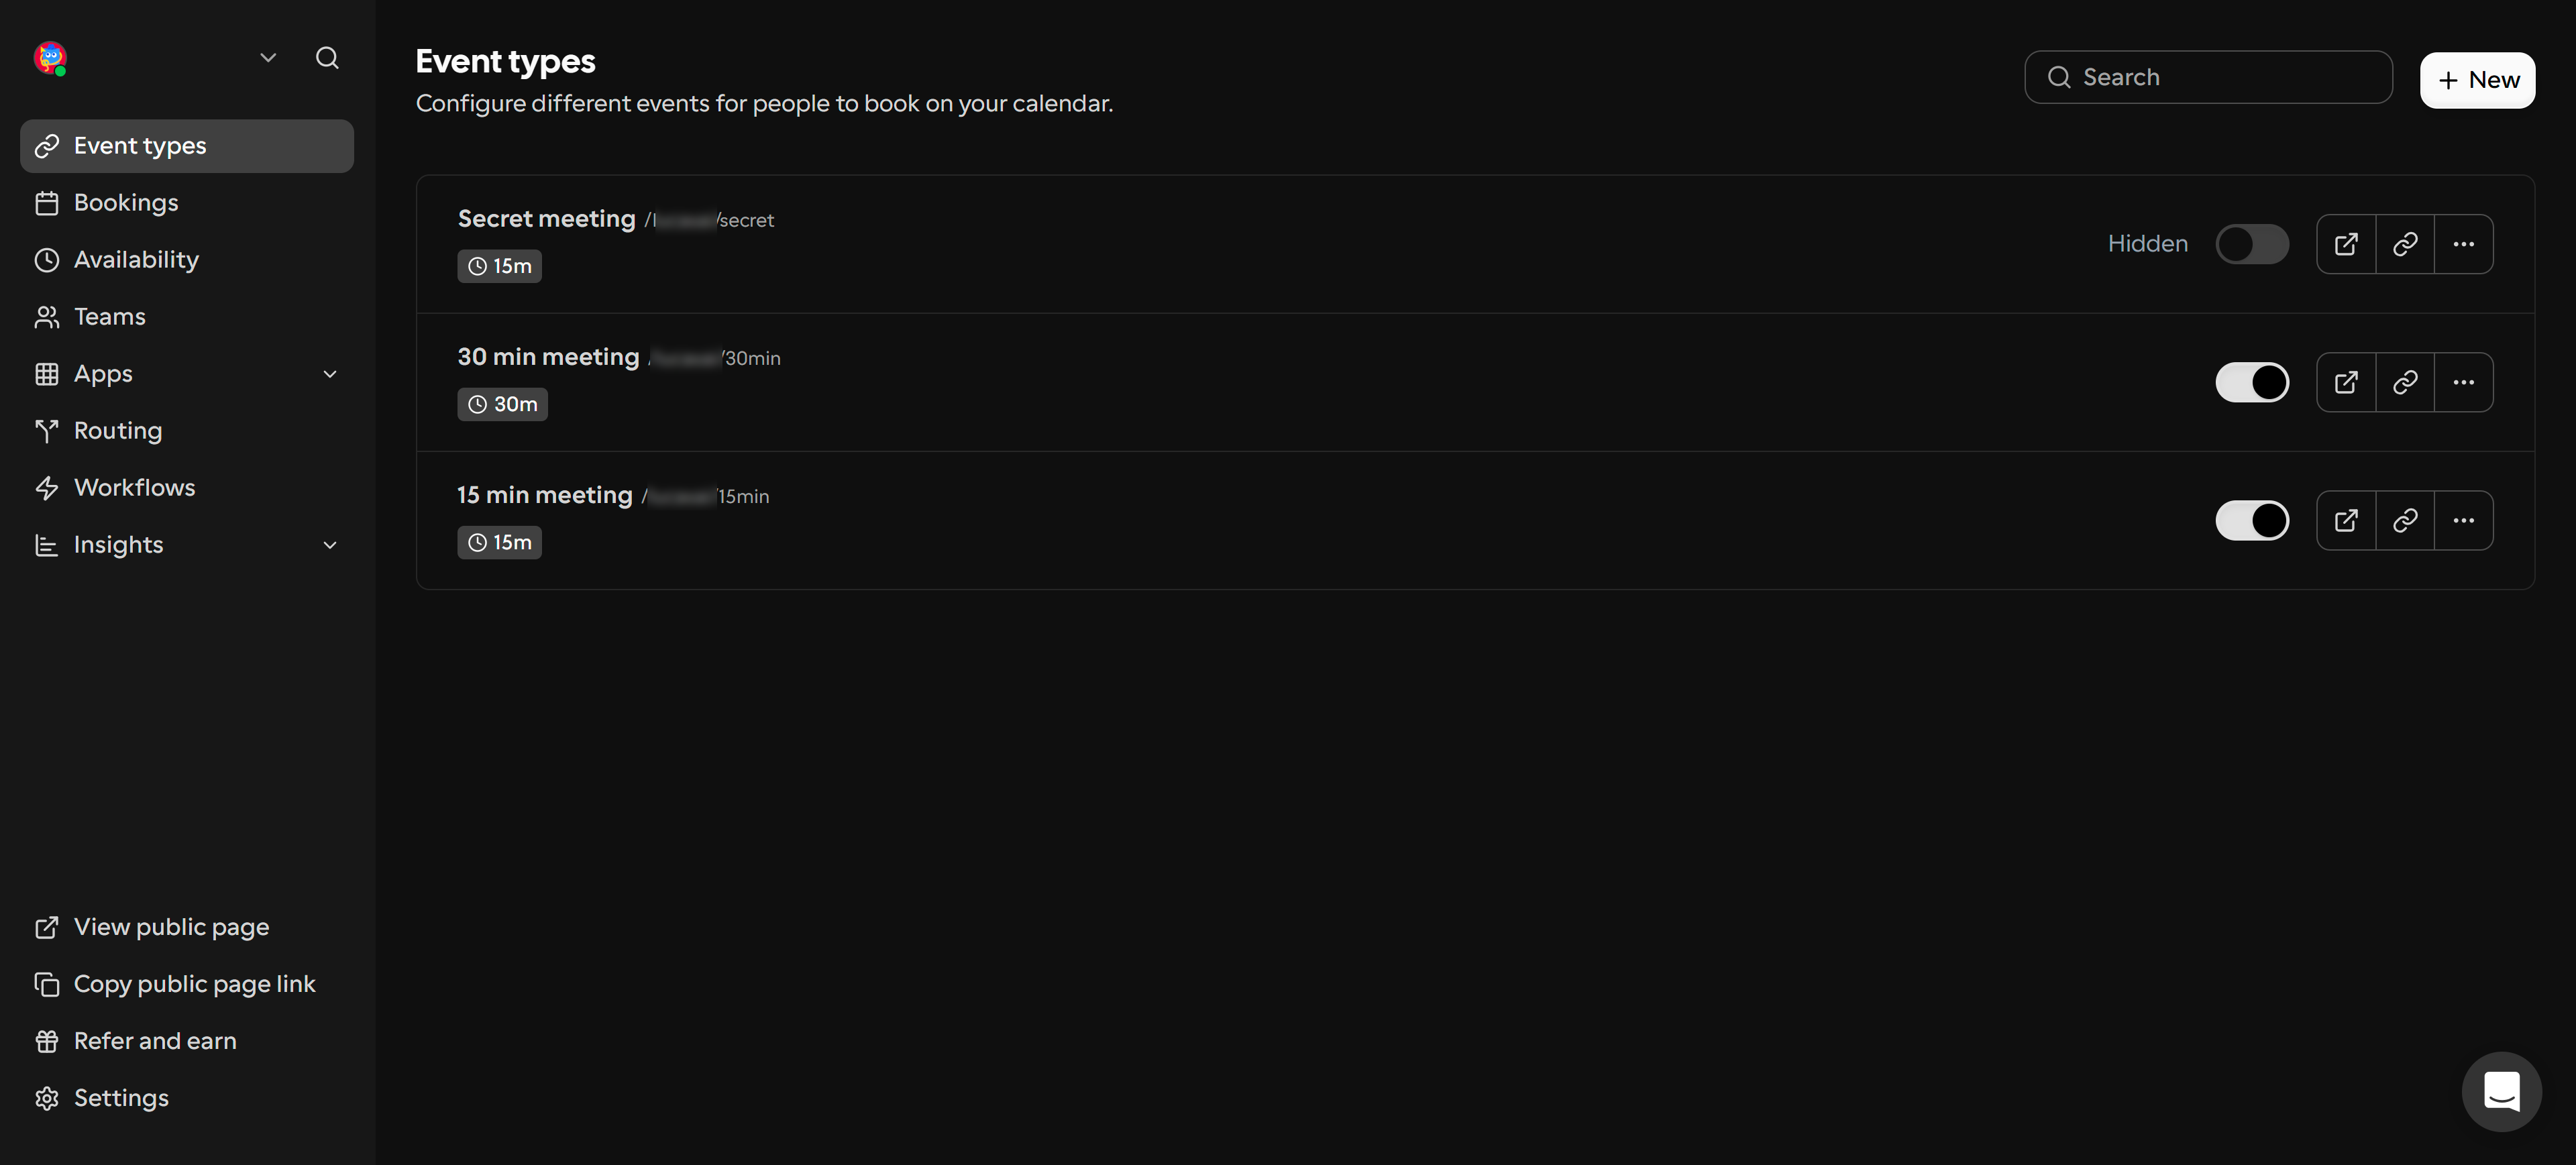Click the user profile avatar
Viewport: 2576px width, 1165px height.
pyautogui.click(x=50, y=58)
